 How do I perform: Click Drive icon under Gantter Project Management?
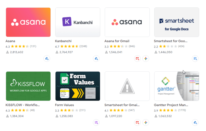point(195,122)
